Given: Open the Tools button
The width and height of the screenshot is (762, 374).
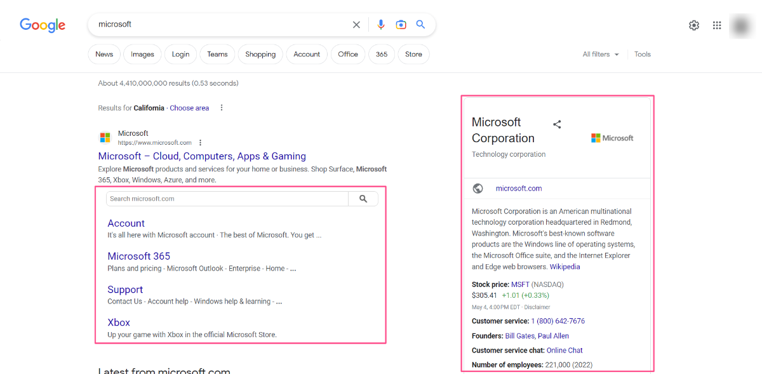Looking at the screenshot, I should [x=643, y=55].
